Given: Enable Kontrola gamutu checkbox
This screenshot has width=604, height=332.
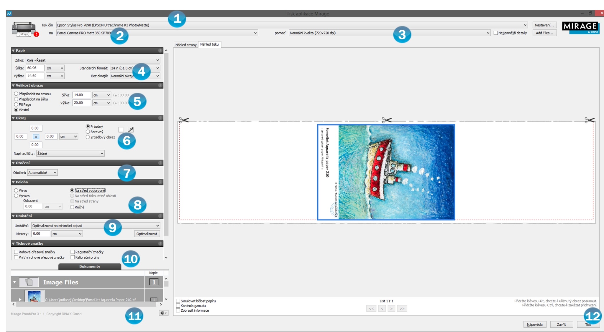Looking at the screenshot, I should 178,306.
